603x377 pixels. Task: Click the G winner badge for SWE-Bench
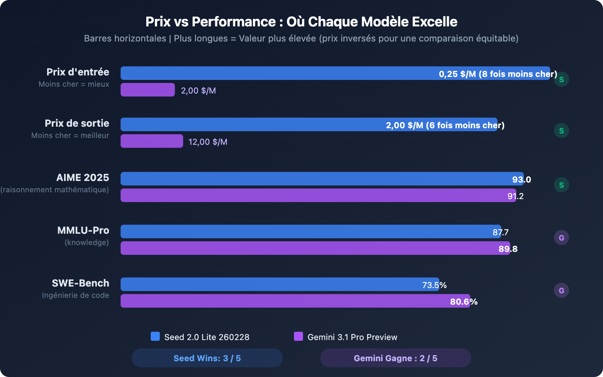click(561, 290)
